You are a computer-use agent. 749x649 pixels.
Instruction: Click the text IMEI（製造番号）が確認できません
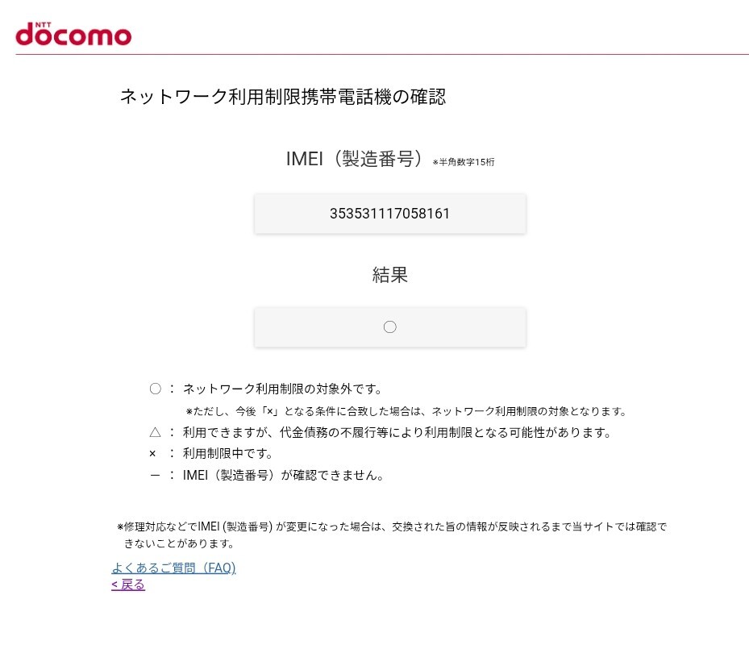coord(283,475)
